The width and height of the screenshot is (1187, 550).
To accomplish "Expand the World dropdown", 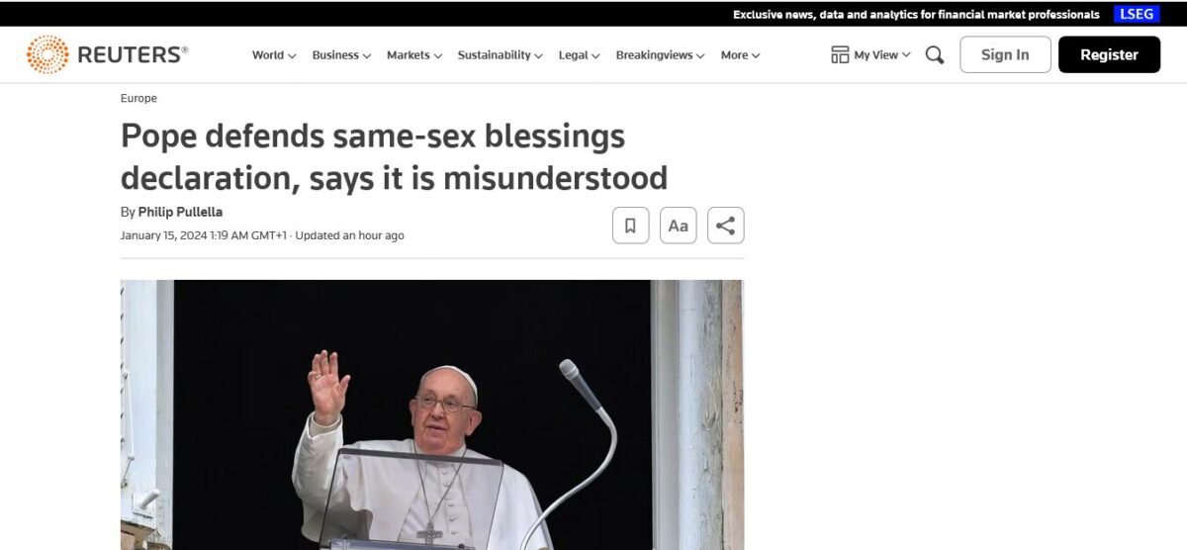I will click(274, 55).
